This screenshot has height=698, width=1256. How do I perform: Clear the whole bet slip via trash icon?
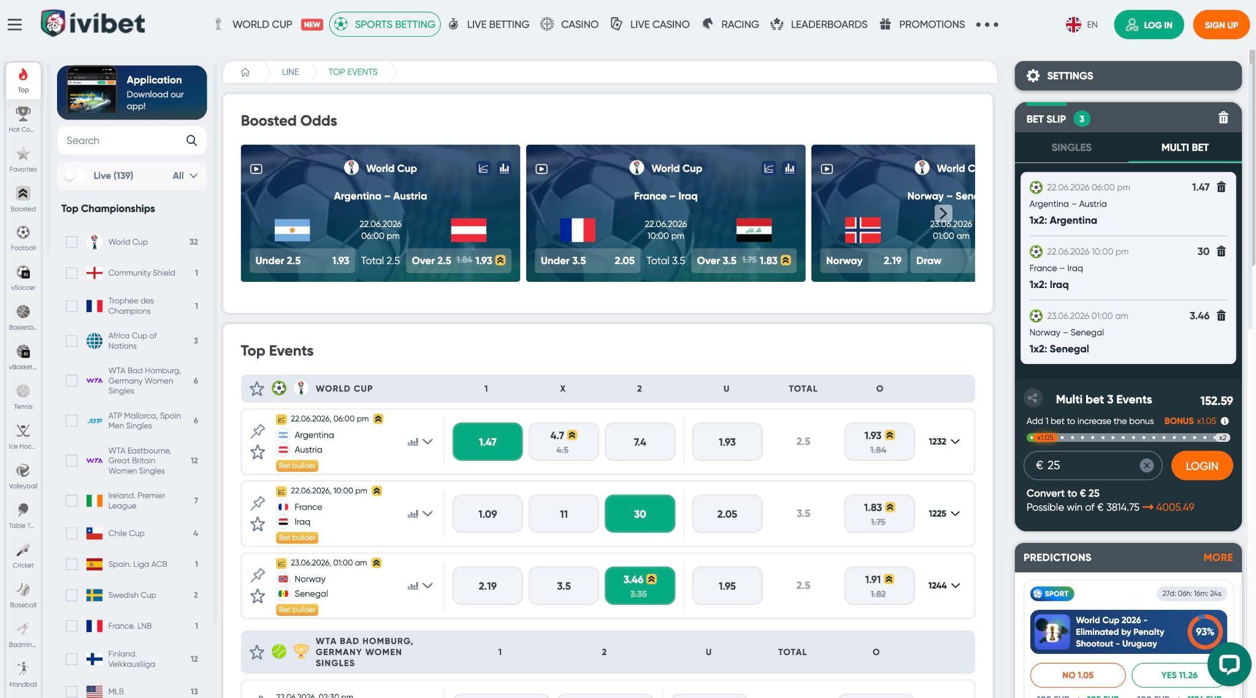tap(1223, 118)
